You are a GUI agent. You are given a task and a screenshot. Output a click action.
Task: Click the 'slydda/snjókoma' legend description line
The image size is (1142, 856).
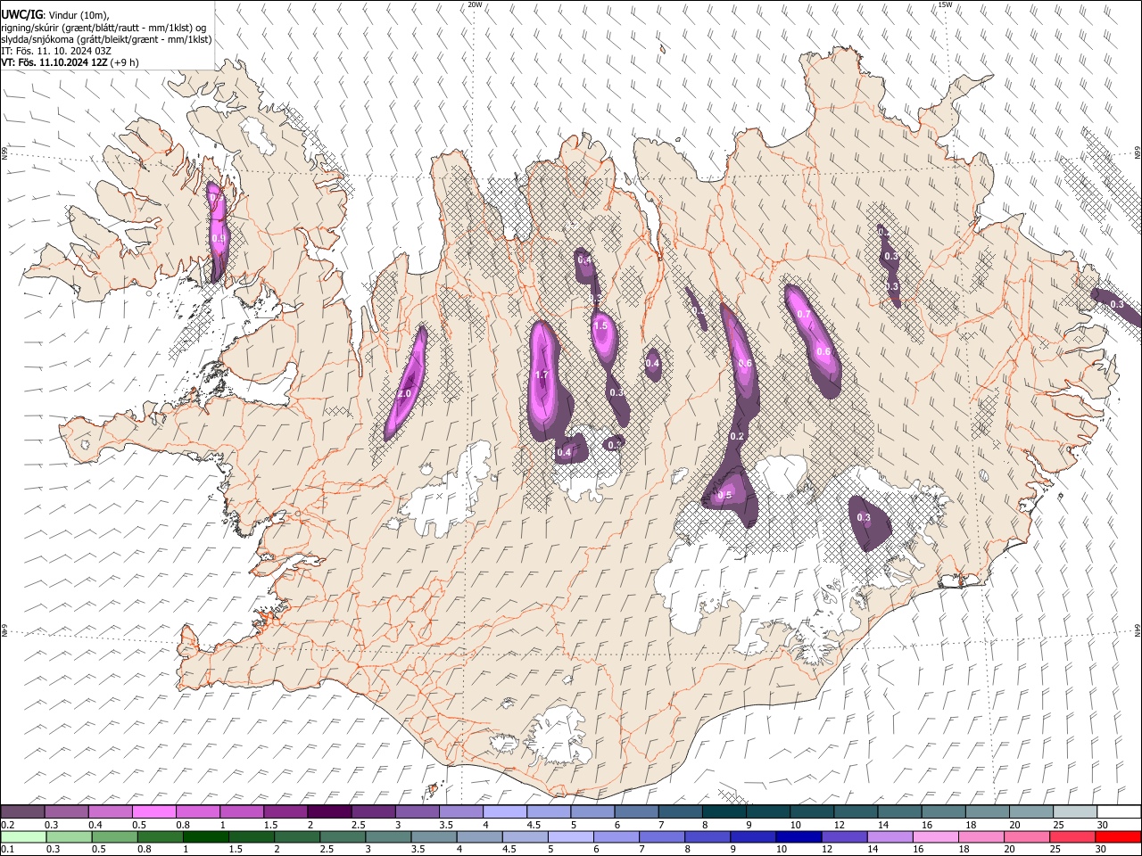(106, 39)
